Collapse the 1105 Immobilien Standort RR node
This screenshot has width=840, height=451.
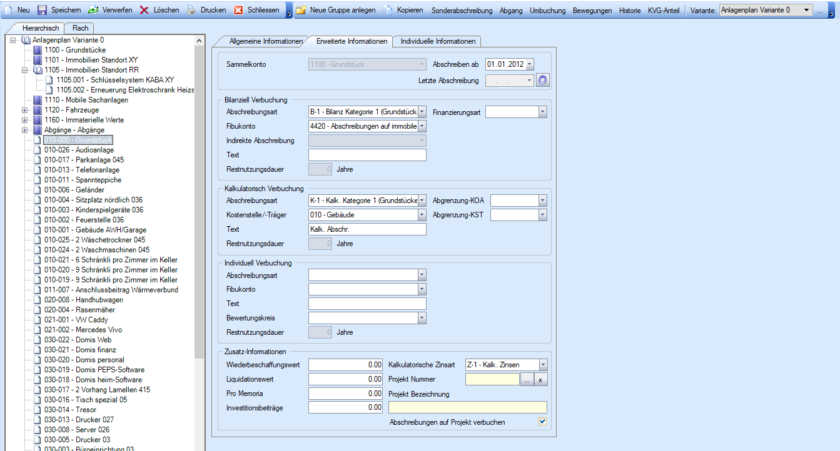click(25, 70)
